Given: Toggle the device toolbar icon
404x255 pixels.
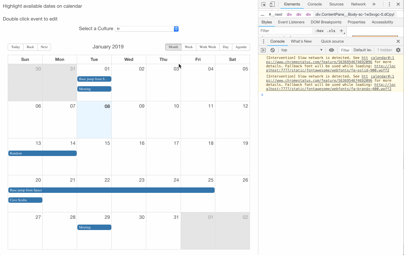Looking at the screenshot, I should coord(272,4).
